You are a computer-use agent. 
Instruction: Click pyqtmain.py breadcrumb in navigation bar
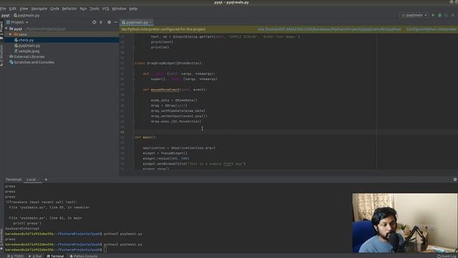click(x=26, y=15)
